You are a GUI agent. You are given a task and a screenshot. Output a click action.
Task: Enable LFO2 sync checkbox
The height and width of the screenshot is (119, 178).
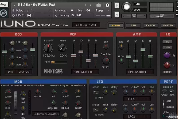tap(96, 115)
